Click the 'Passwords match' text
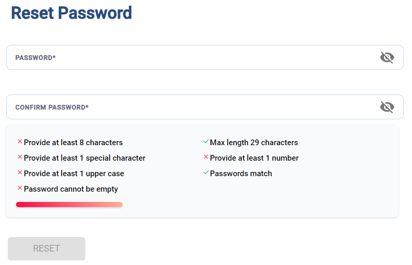Image resolution: width=412 pixels, height=265 pixels. coord(241,174)
